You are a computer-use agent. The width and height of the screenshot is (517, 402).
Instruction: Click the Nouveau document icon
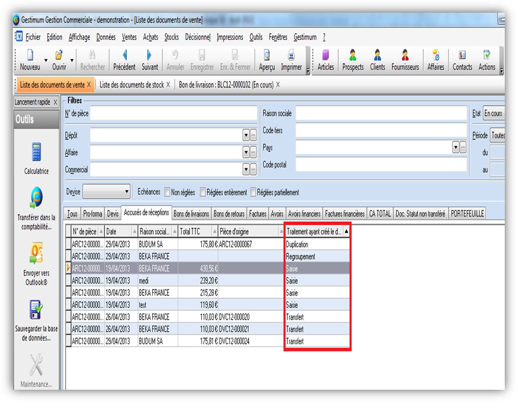click(30, 55)
